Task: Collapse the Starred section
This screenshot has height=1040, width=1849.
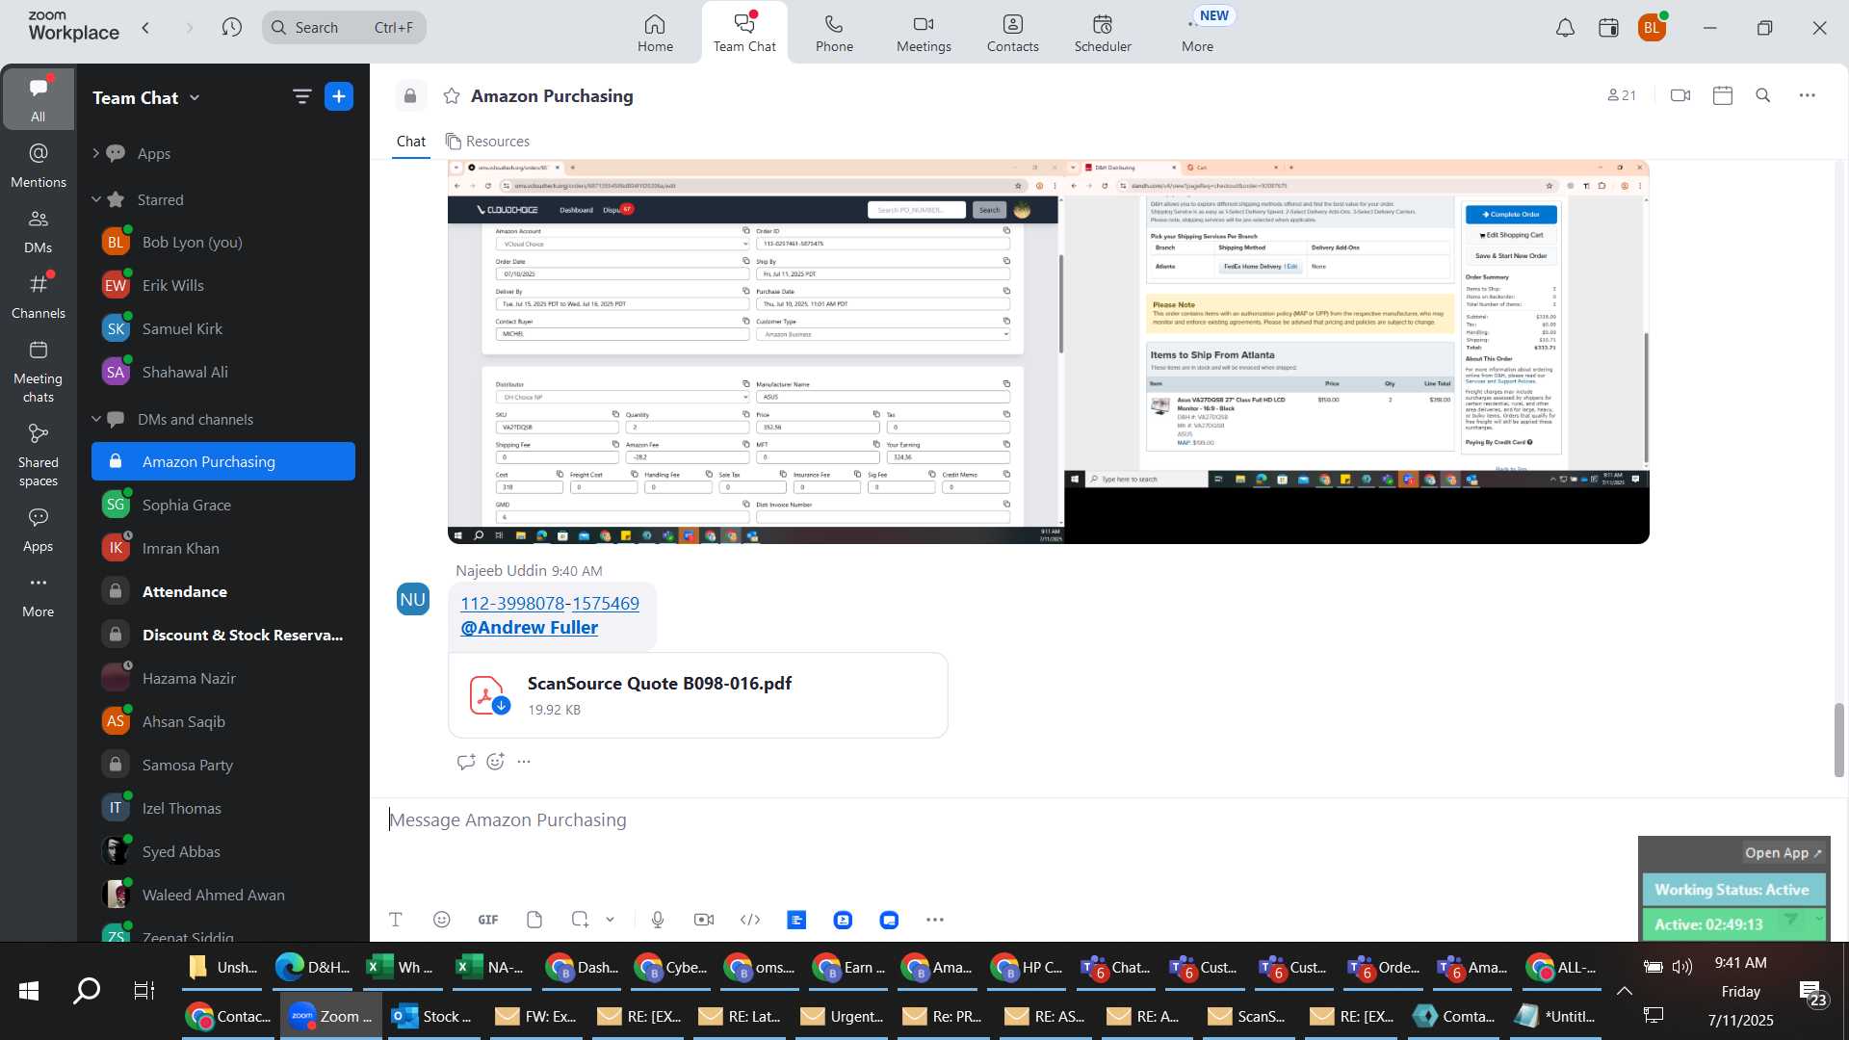Action: point(95,199)
